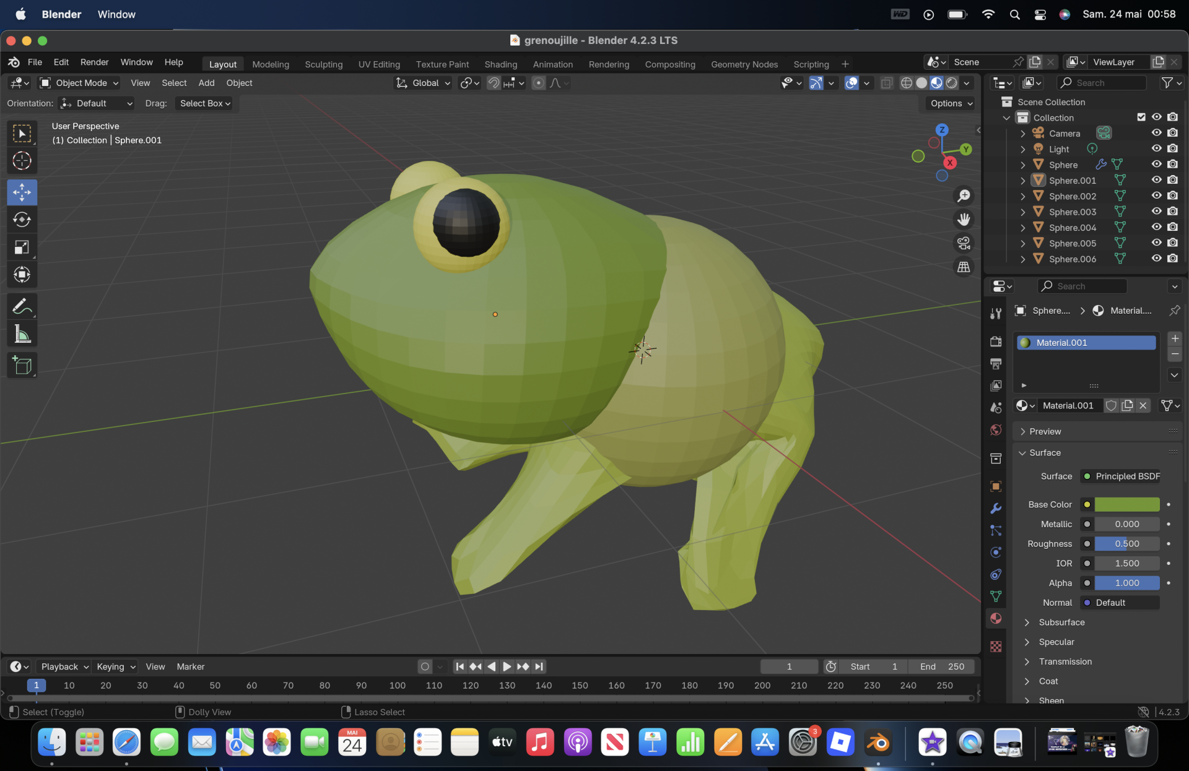The height and width of the screenshot is (771, 1189).
Task: Hide Sphere.004 via its eye icon
Action: click(1156, 227)
